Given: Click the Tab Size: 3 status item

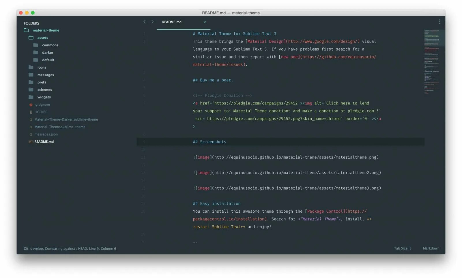Looking at the screenshot, I should pos(403,248).
